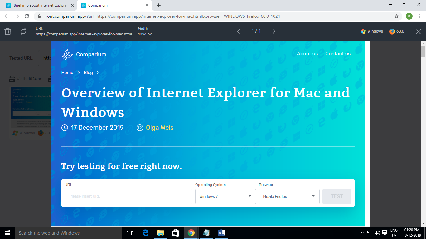Close the screenshot preview overlay
This screenshot has height=239, width=426.
(418, 31)
